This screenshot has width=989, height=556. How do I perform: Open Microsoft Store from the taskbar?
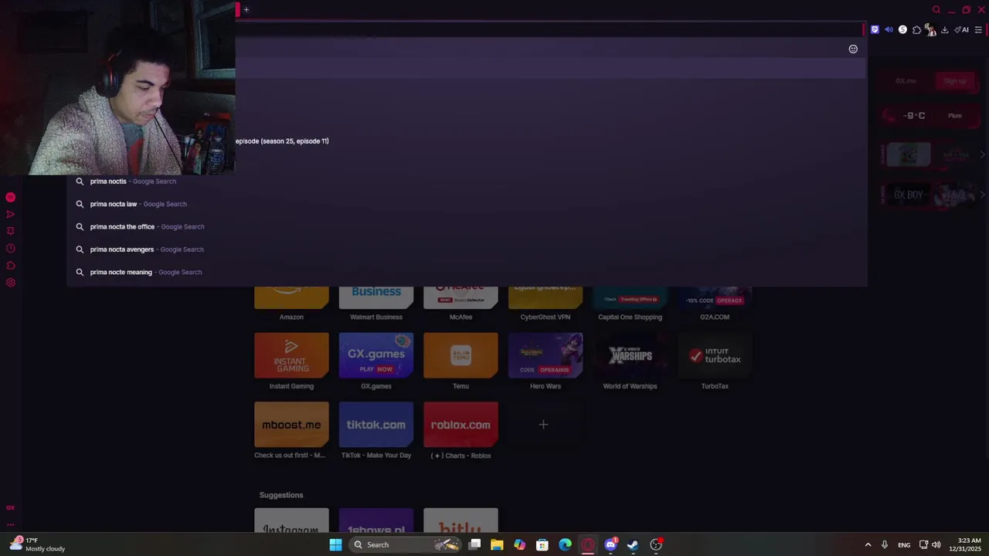[x=542, y=544]
